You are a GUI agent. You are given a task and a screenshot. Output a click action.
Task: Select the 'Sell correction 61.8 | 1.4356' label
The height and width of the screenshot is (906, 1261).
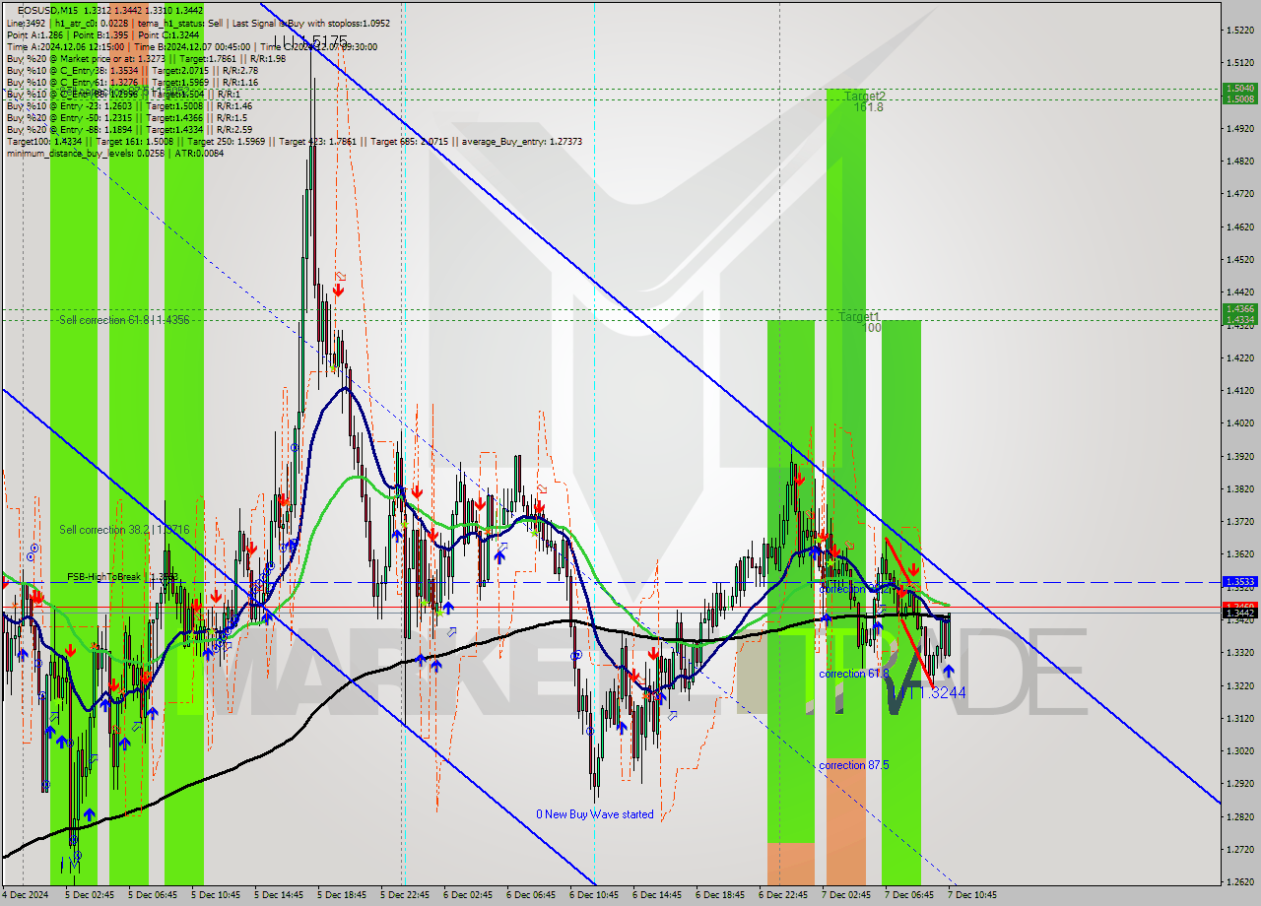(124, 320)
